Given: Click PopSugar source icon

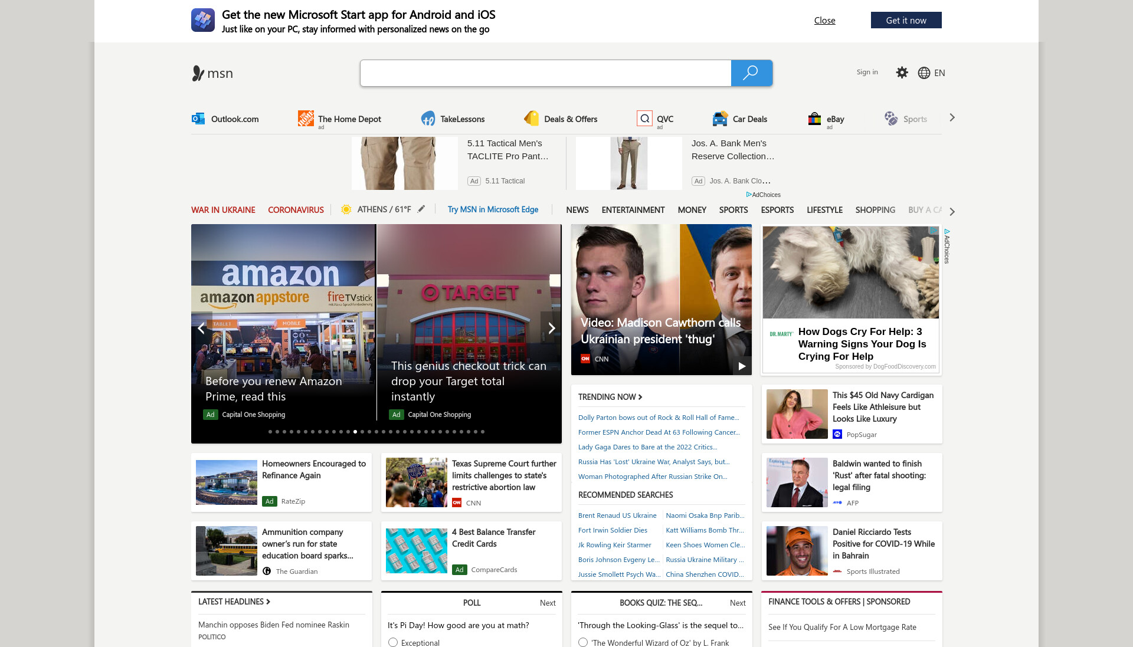Looking at the screenshot, I should (x=837, y=434).
